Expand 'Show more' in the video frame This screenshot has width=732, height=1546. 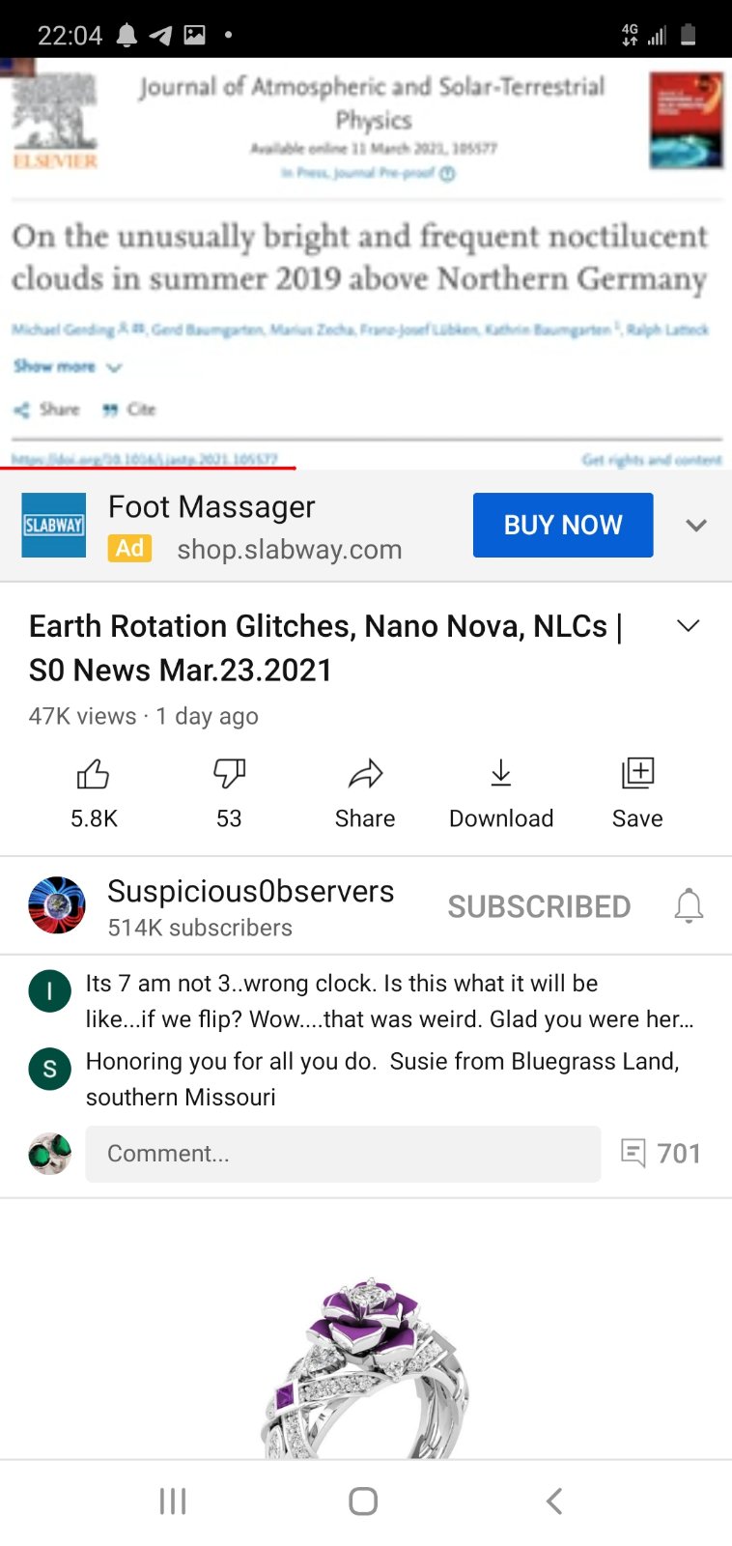(68, 367)
